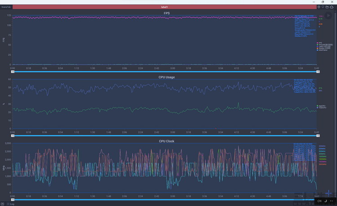Click the arrows icon next to moon icon
Image resolution: width=337 pixels, height=206 pixels.
click(332, 201)
